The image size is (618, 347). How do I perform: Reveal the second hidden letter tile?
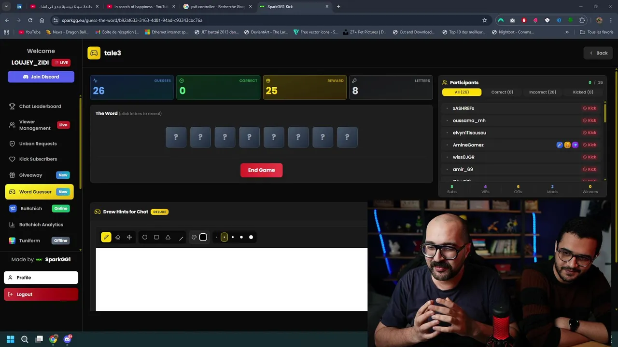tap(200, 137)
